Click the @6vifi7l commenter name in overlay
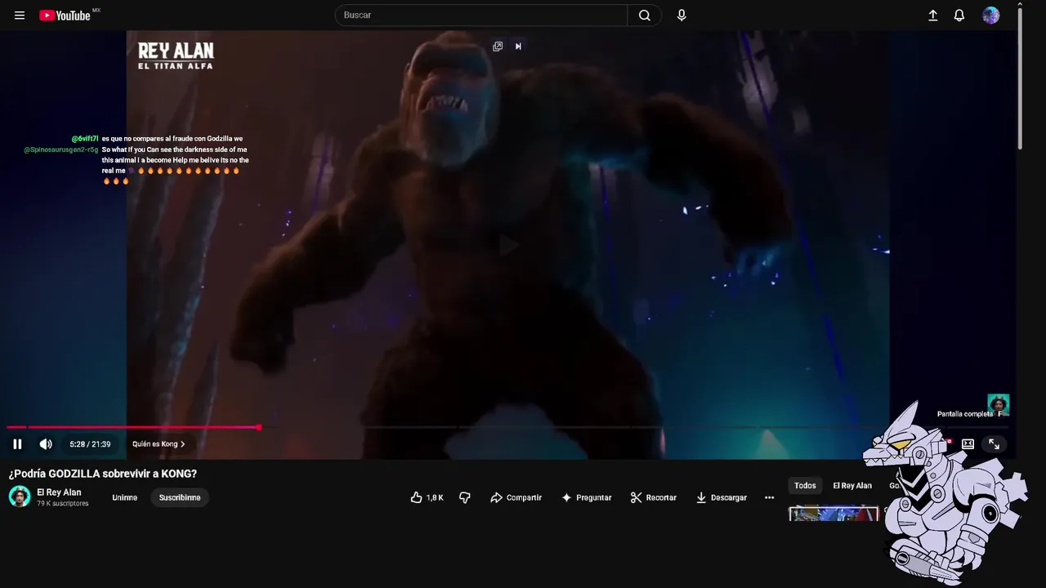 [85, 139]
